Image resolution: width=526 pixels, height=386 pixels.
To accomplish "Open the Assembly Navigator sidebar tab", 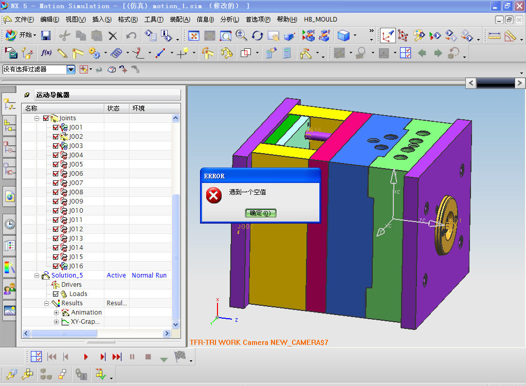I will click(9, 126).
